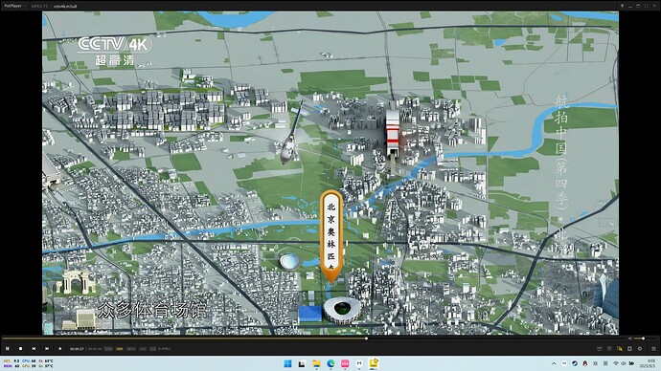Stop the video with the square button
Viewport: 661px width, 371px height.
(x=20, y=349)
